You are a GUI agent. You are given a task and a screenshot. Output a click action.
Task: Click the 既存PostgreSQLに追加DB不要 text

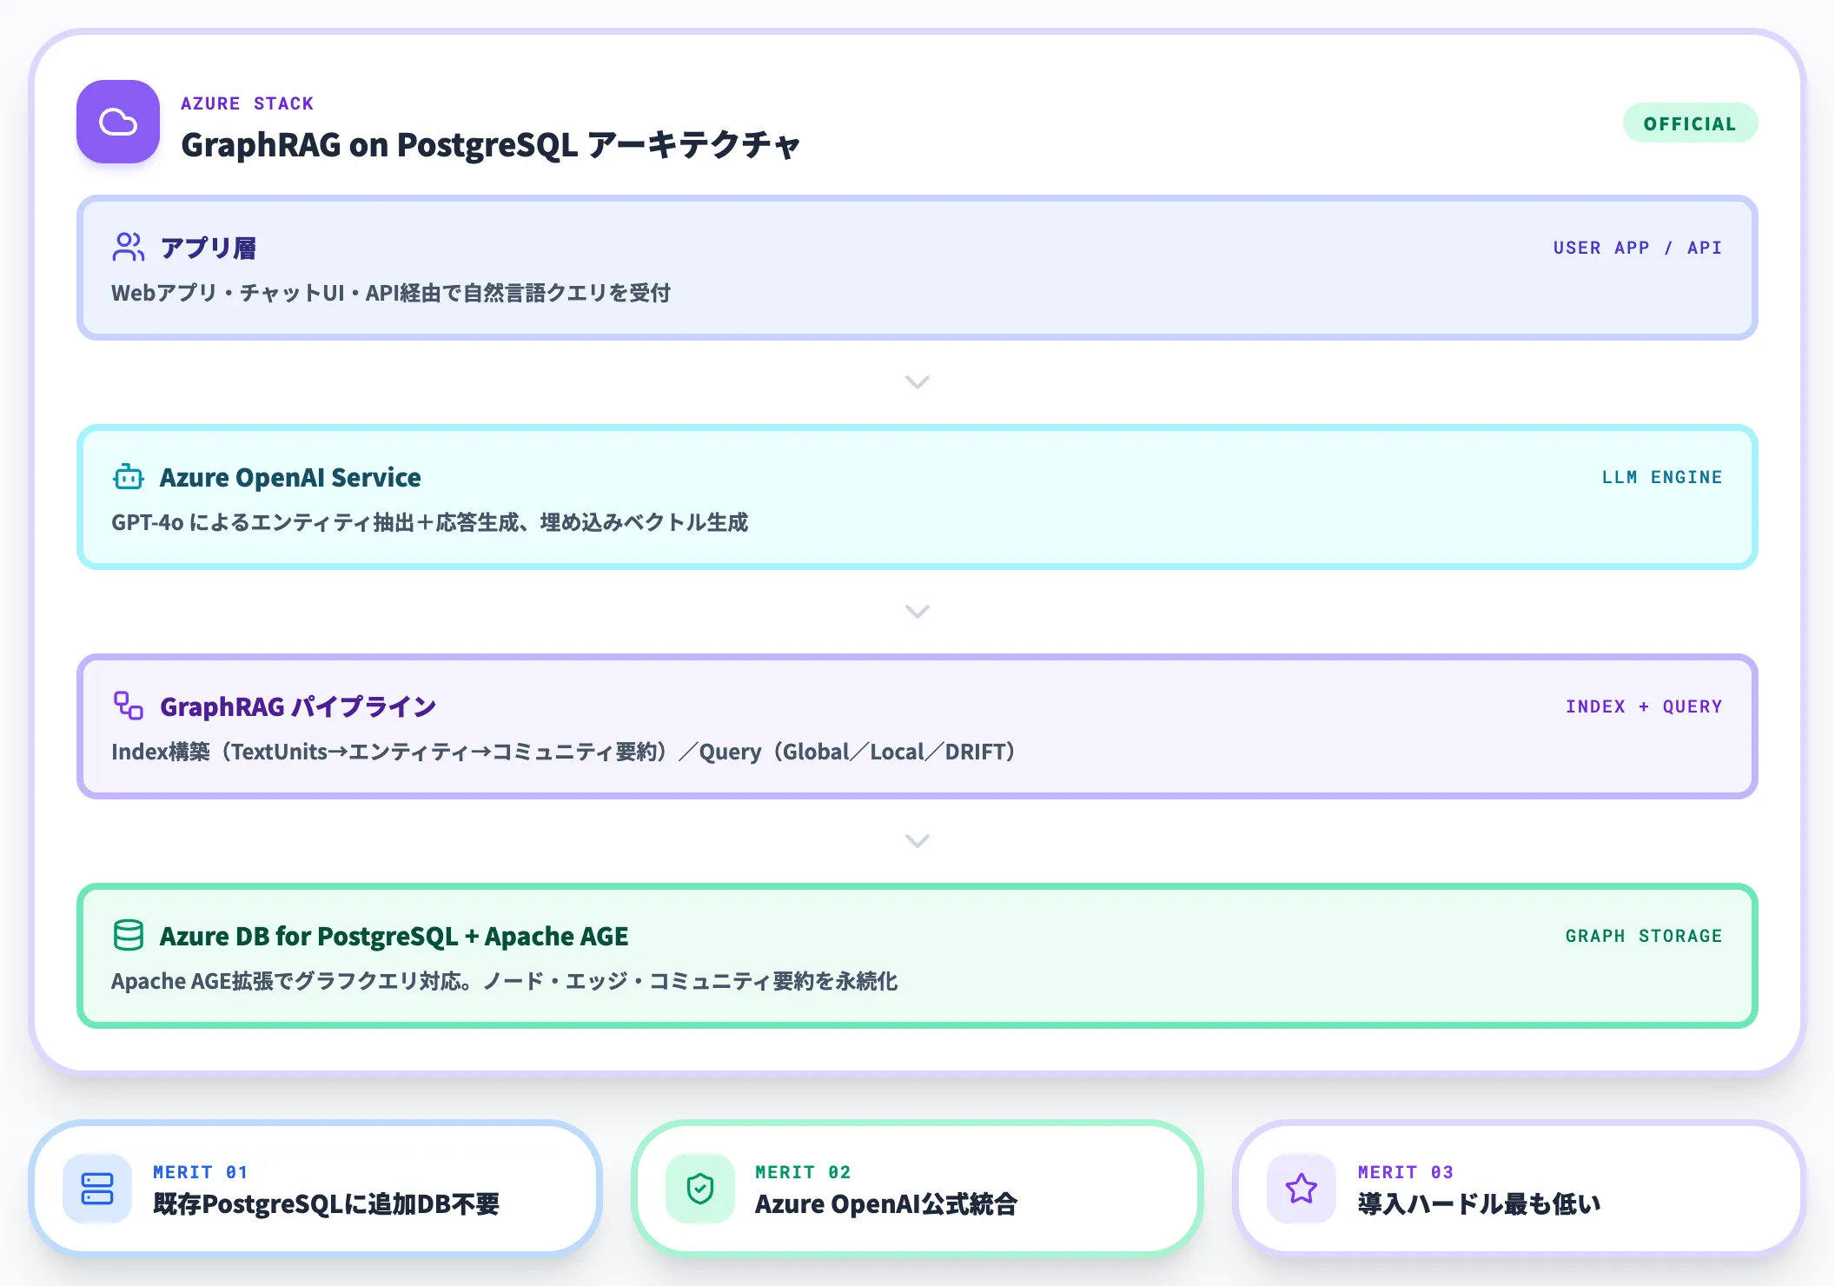pos(326,1204)
